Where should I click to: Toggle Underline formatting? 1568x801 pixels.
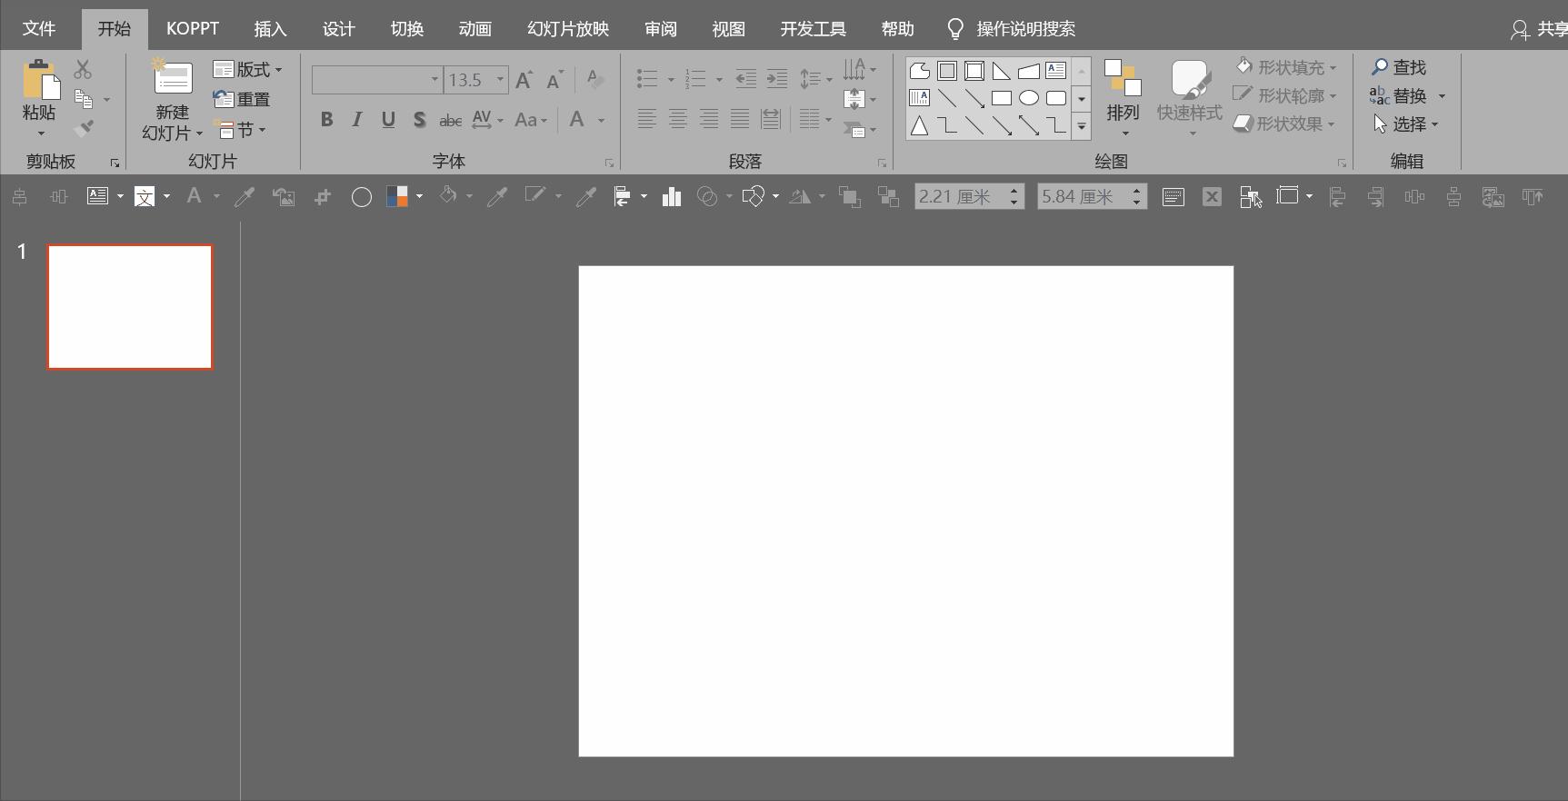coord(388,120)
